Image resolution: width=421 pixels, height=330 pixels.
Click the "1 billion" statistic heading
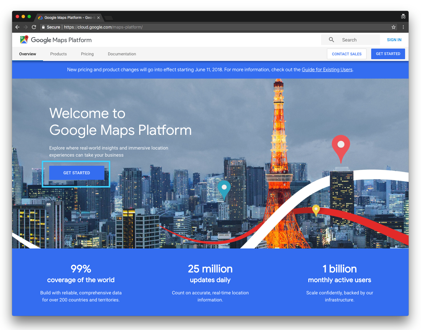(x=340, y=269)
